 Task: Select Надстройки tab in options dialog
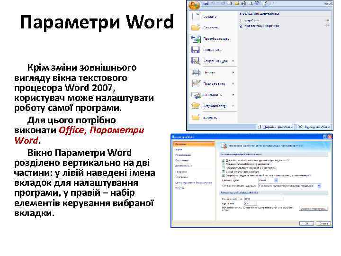coord(181,177)
